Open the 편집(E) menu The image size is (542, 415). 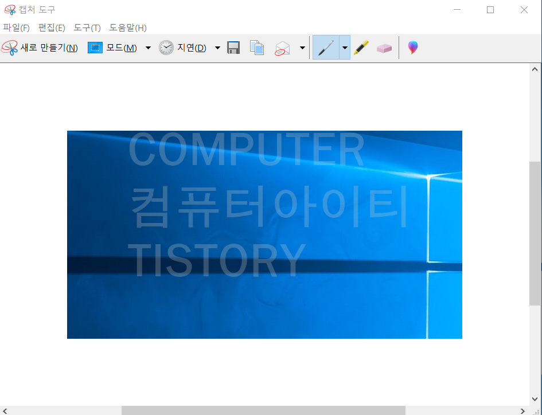pos(52,28)
